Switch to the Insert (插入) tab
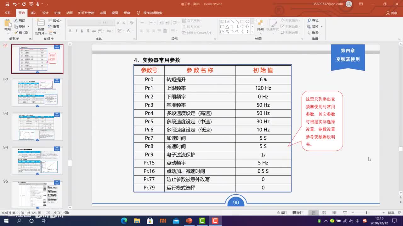 pos(33,13)
